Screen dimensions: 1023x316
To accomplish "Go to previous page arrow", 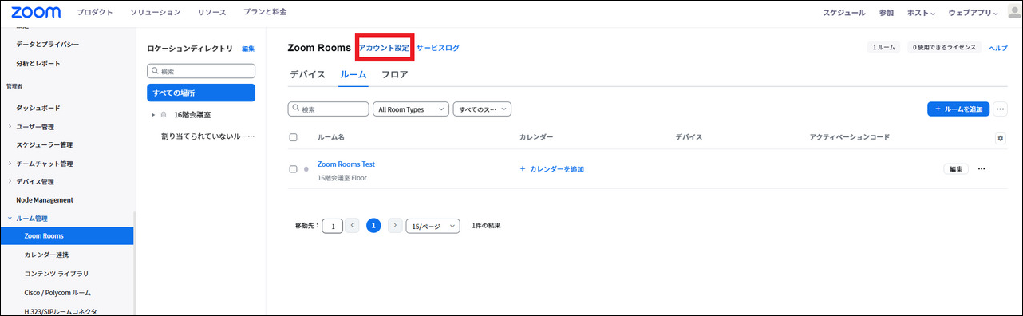I will pyautogui.click(x=353, y=226).
